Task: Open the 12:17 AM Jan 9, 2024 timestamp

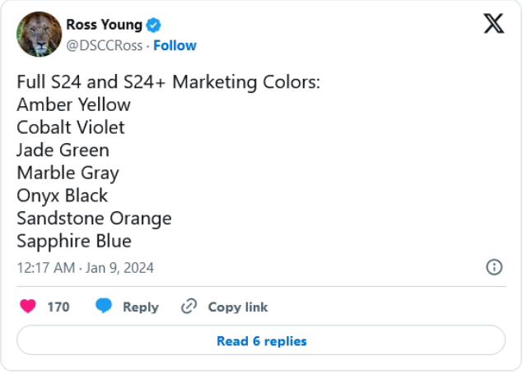Action: (85, 268)
